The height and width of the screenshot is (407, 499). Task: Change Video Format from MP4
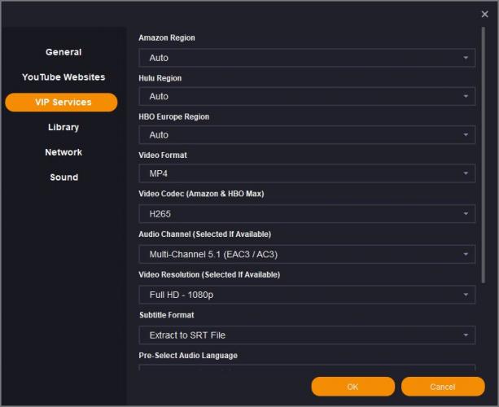(x=306, y=173)
